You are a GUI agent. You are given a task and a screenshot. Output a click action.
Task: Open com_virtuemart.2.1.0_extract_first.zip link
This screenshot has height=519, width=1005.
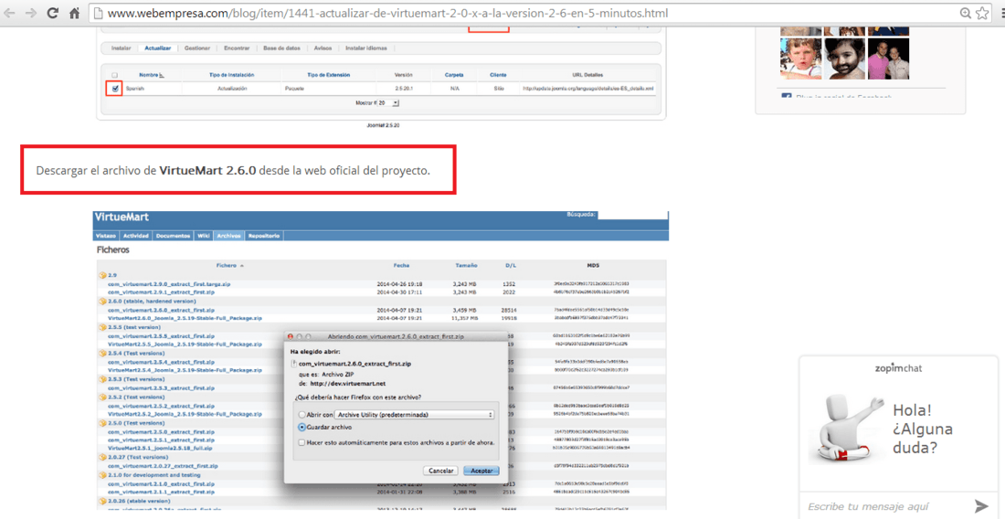[160, 483]
